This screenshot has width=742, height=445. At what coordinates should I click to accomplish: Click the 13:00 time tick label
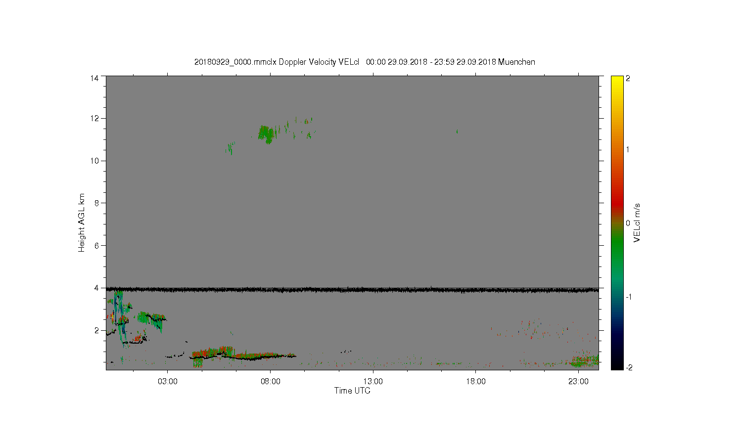373,382
